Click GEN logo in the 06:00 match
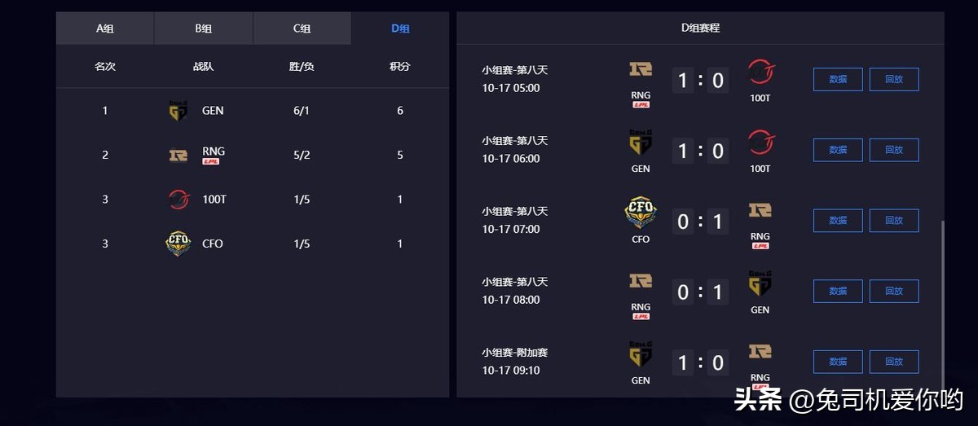 (641, 143)
